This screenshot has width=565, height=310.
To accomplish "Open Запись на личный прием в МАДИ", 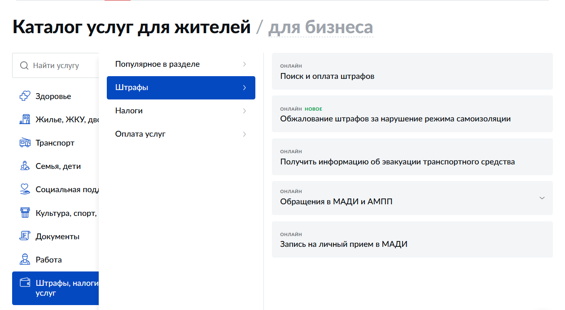I will coord(344,245).
